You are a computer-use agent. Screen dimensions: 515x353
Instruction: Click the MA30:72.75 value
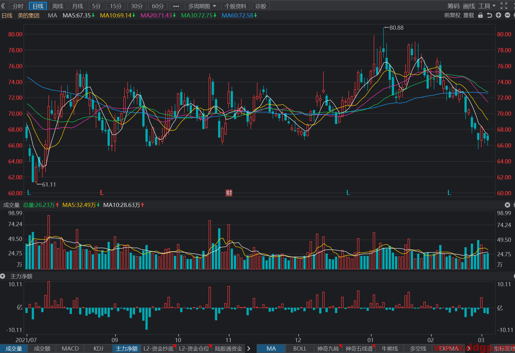[199, 15]
